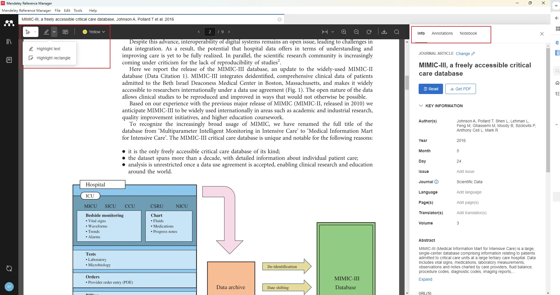This screenshot has height=295, width=560.
Task: Select the highlighter pen tool
Action: [x=46, y=32]
